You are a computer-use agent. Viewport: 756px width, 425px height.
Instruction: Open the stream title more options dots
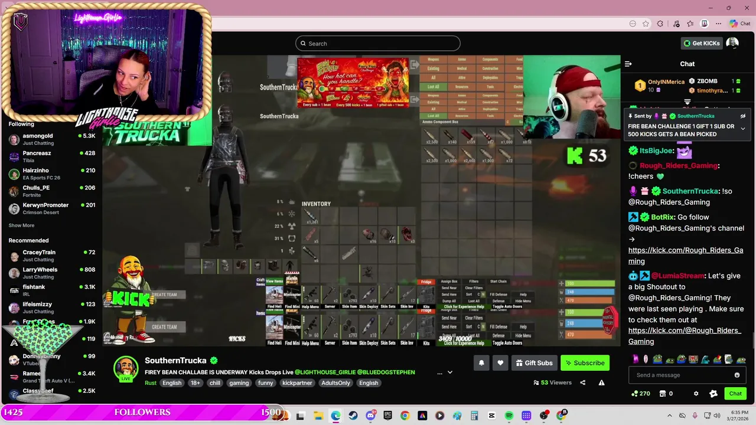tap(439, 373)
